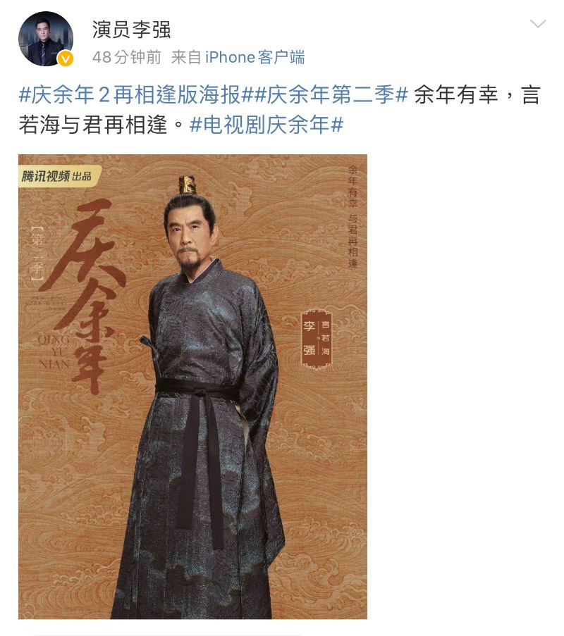Viewport: 564px width, 636px height.
Task: Open the 庆余年 poster image
Action: click(192, 387)
